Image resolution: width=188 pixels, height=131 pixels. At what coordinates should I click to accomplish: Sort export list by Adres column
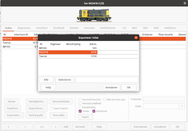(93, 44)
